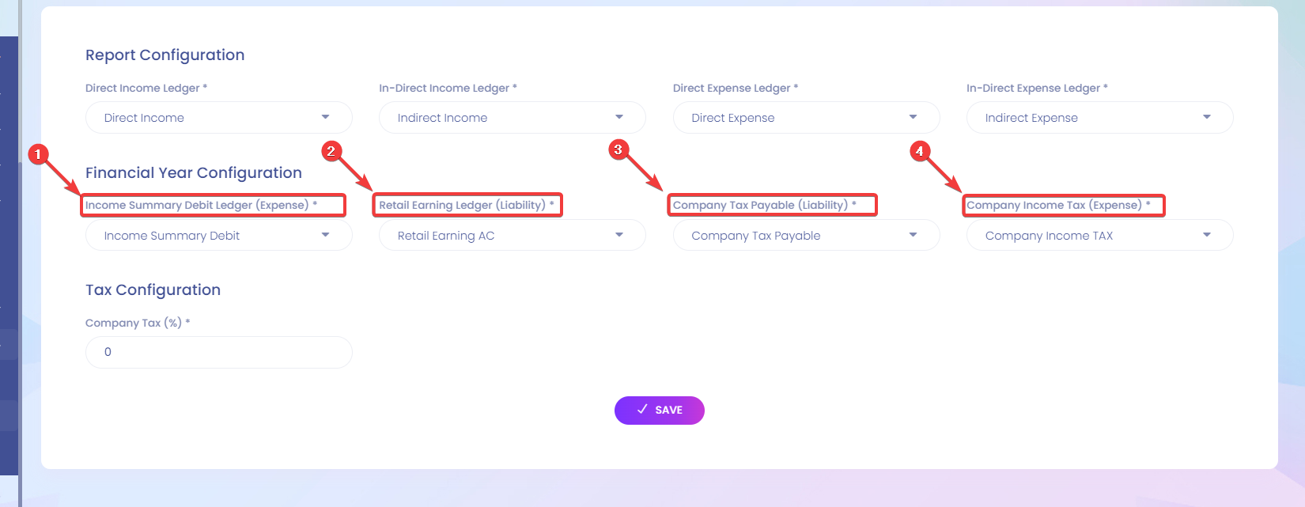The image size is (1305, 507).
Task: Open the Income Summary Debit dropdown
Action: (x=219, y=236)
